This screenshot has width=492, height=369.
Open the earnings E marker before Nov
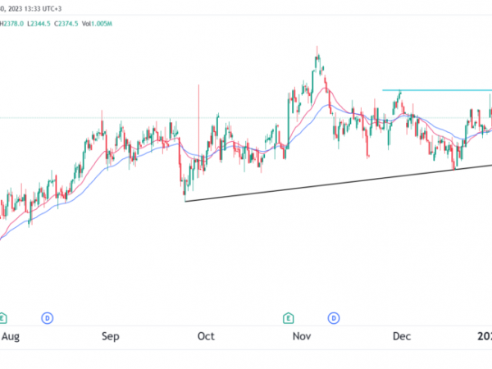coord(289,317)
